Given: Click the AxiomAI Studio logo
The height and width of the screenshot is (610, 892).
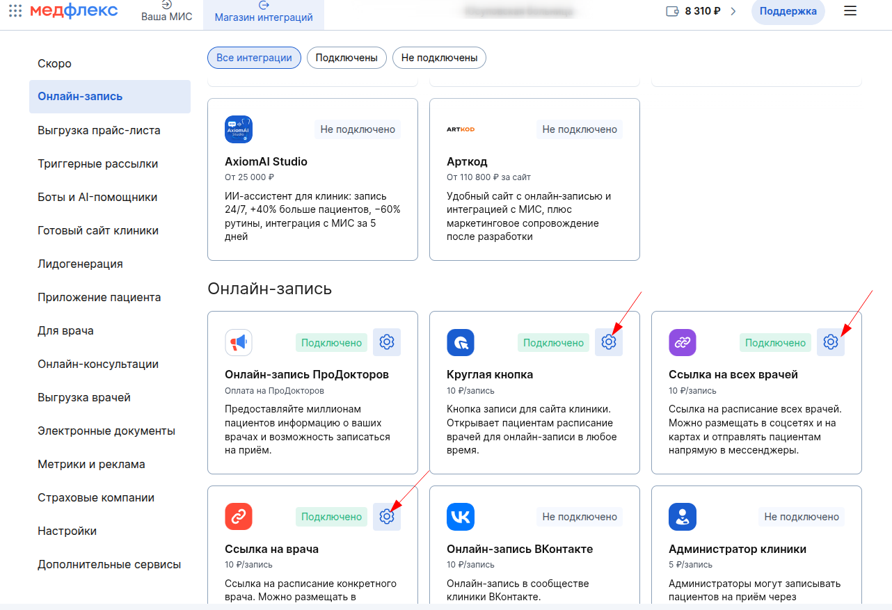Looking at the screenshot, I should point(239,129).
